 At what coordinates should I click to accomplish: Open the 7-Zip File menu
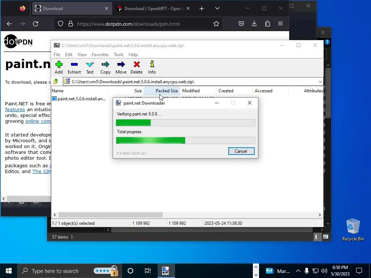click(57, 55)
